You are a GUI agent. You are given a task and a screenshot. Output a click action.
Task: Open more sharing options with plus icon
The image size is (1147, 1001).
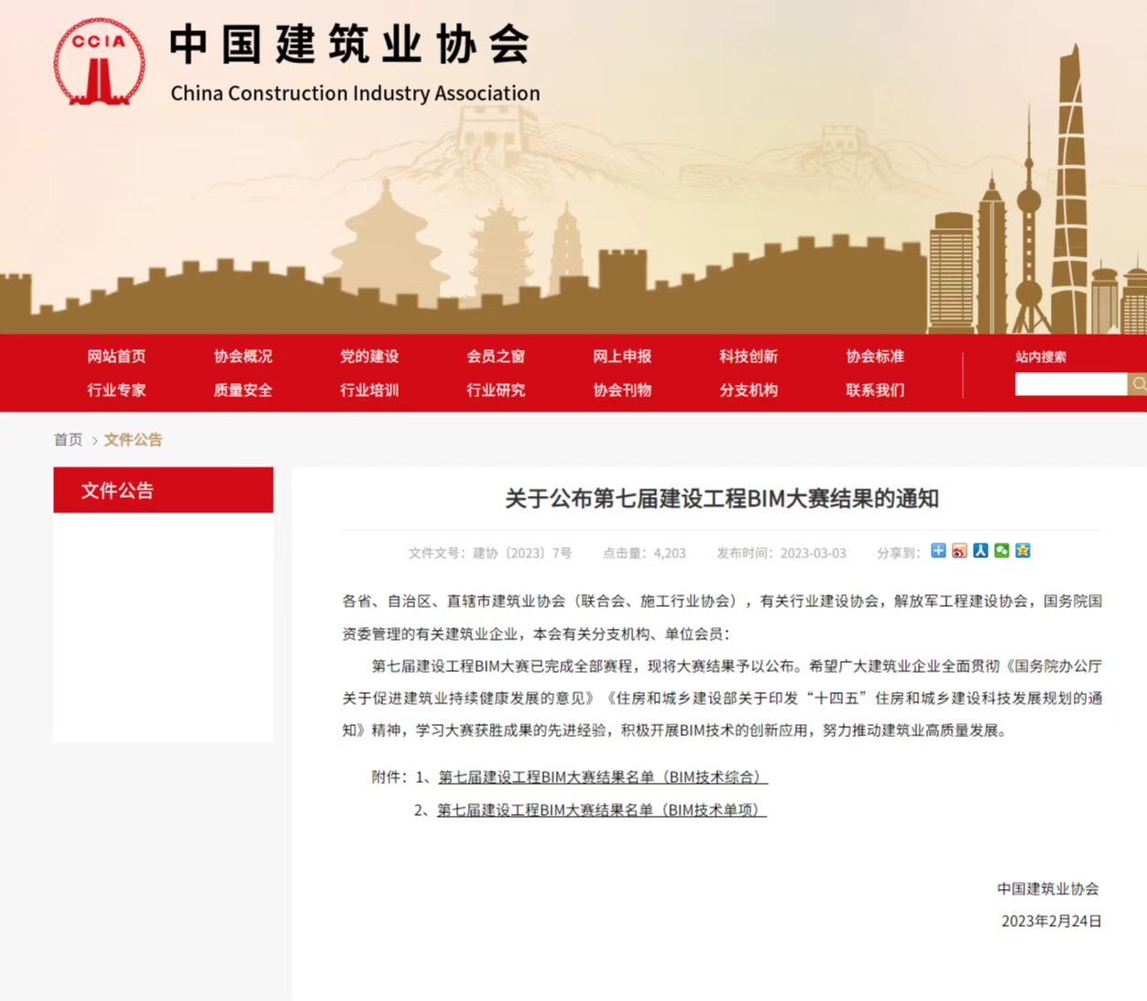coord(938,551)
